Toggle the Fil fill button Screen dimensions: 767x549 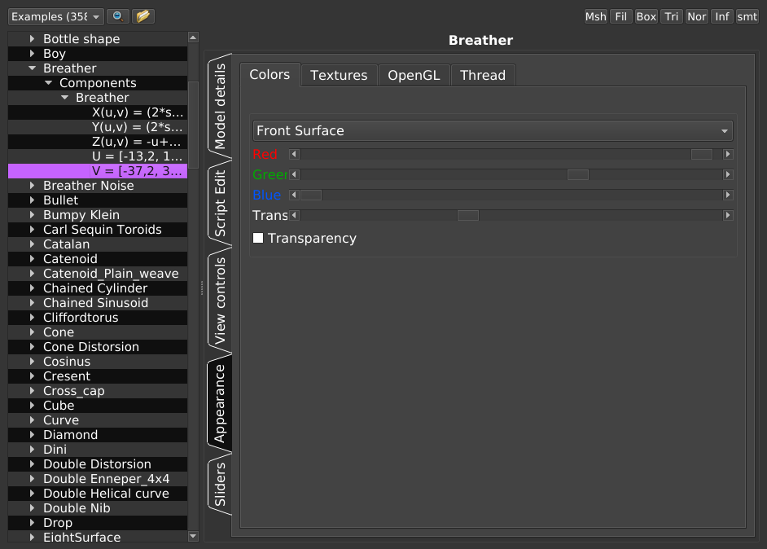pos(620,16)
